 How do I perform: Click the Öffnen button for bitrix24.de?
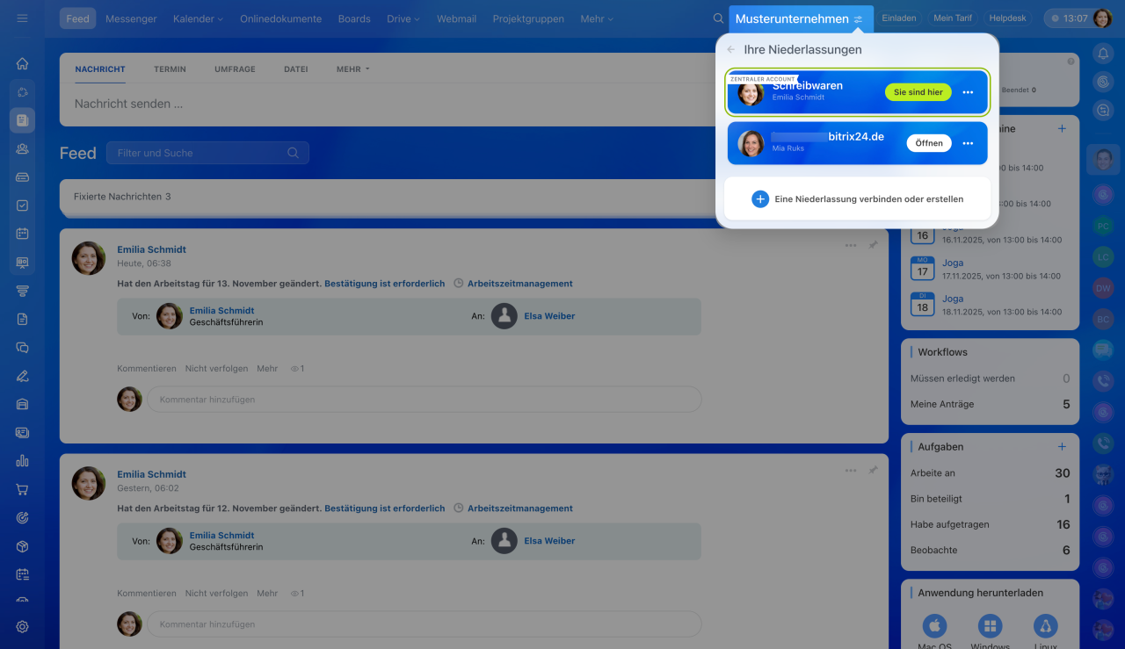(x=928, y=143)
